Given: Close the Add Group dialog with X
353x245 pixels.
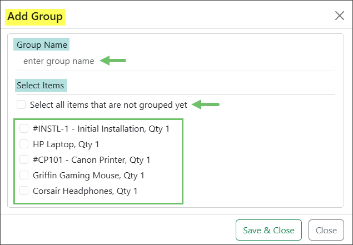Looking at the screenshot, I should pos(339,16).
